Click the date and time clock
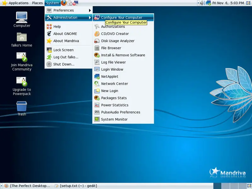Screen dimensions: 252x189 click(228, 3)
